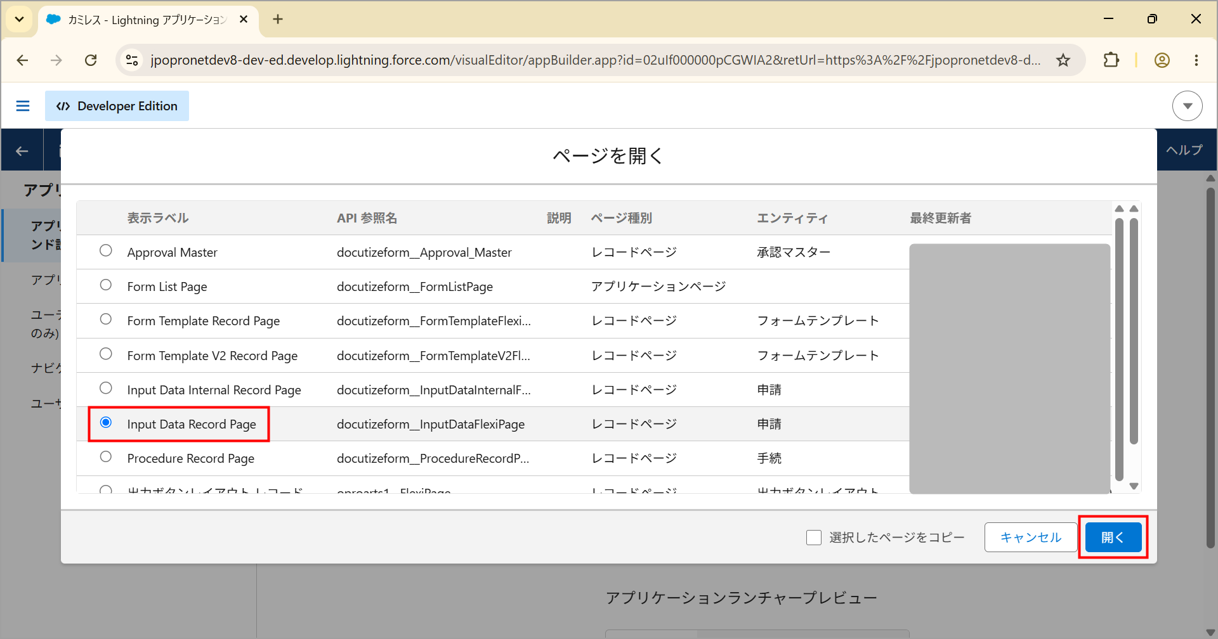Open the Chrome three-dot menu
This screenshot has height=639, width=1218.
click(1196, 60)
